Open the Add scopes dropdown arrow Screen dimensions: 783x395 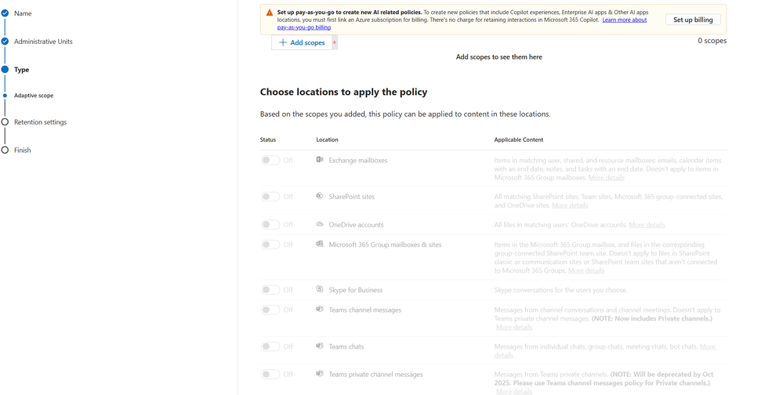[335, 42]
